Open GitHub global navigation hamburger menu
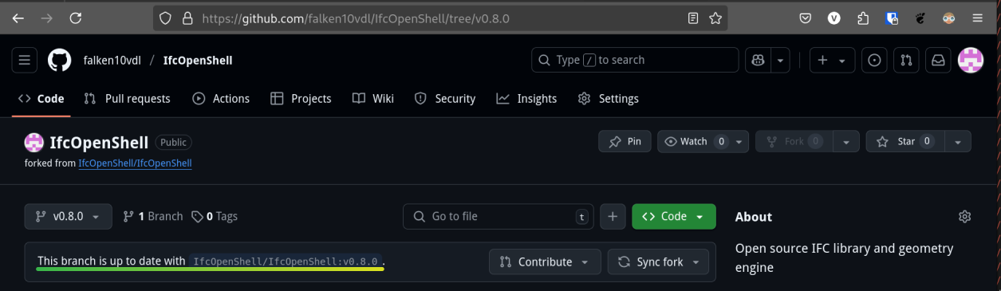Screen dimensions: 1001x291 25,60
